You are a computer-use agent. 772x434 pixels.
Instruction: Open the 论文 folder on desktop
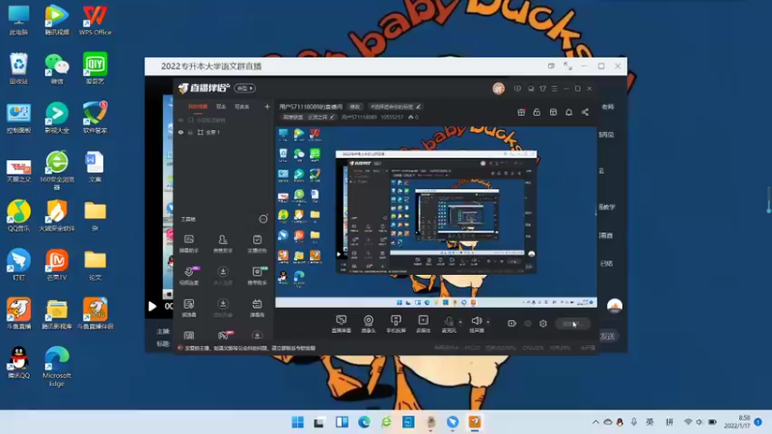tap(95, 264)
